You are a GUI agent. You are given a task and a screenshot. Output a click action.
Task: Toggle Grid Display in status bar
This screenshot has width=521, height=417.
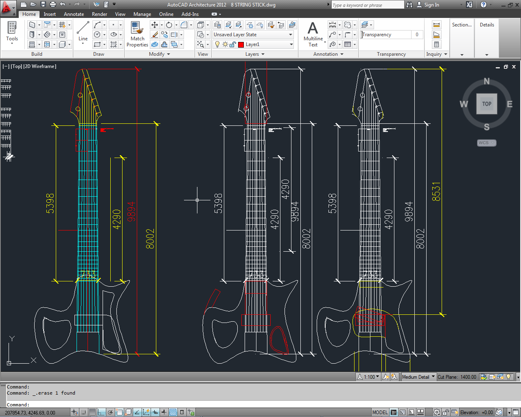[92, 412]
